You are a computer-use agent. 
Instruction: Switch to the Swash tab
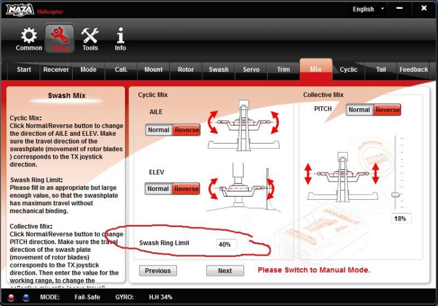click(x=218, y=70)
